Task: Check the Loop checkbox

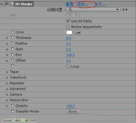Action: point(68,66)
